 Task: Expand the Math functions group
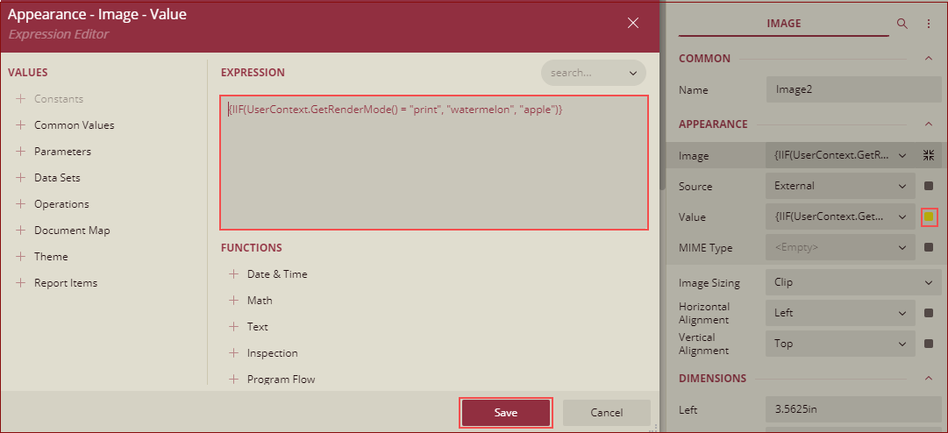[234, 300]
